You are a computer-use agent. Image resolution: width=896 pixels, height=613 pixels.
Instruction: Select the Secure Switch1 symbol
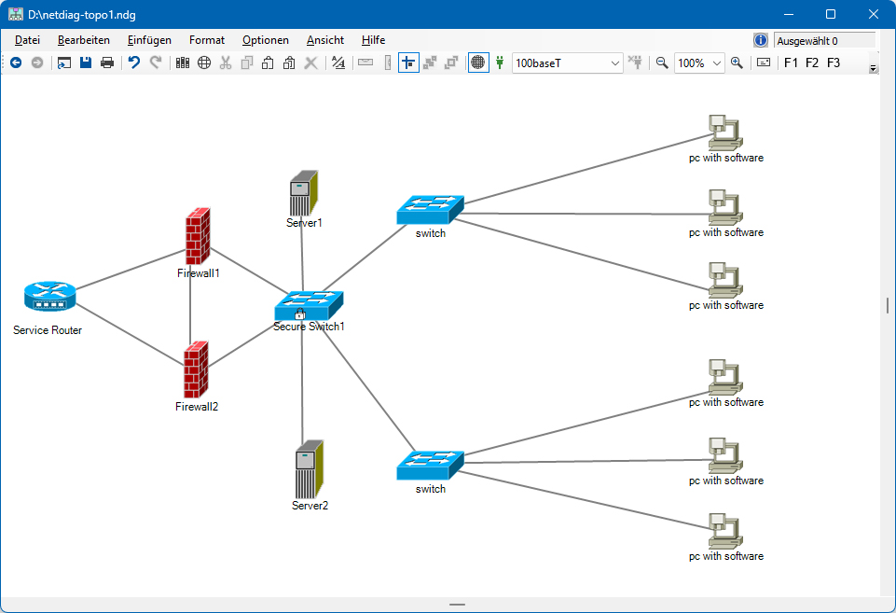309,306
